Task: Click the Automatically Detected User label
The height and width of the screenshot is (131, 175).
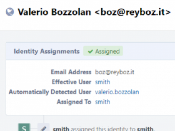Action: [50, 92]
